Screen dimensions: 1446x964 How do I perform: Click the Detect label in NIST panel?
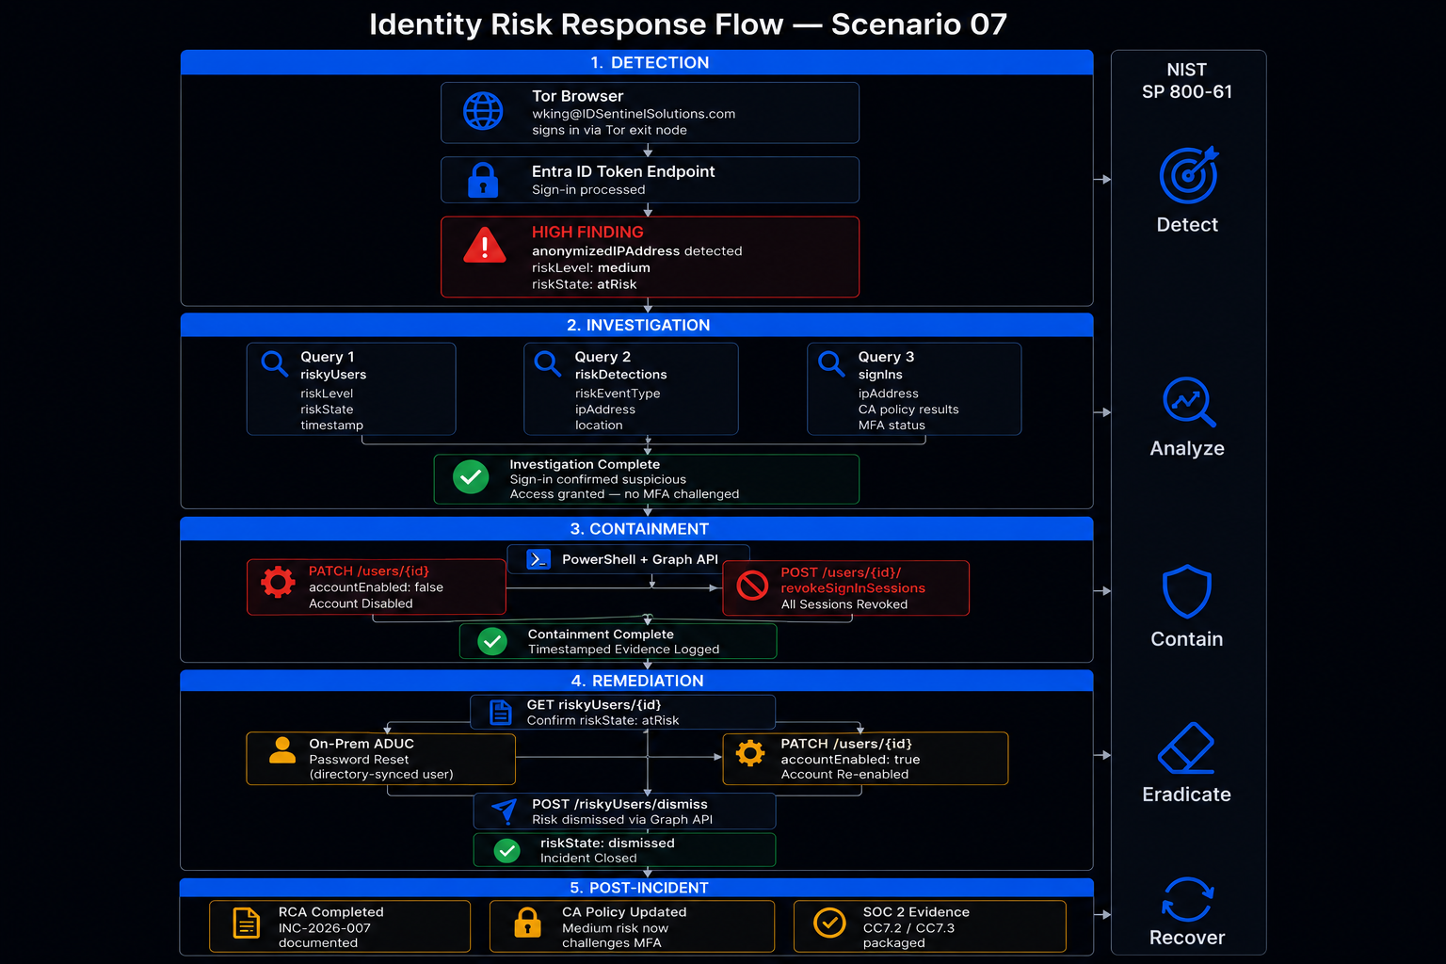[1187, 225]
